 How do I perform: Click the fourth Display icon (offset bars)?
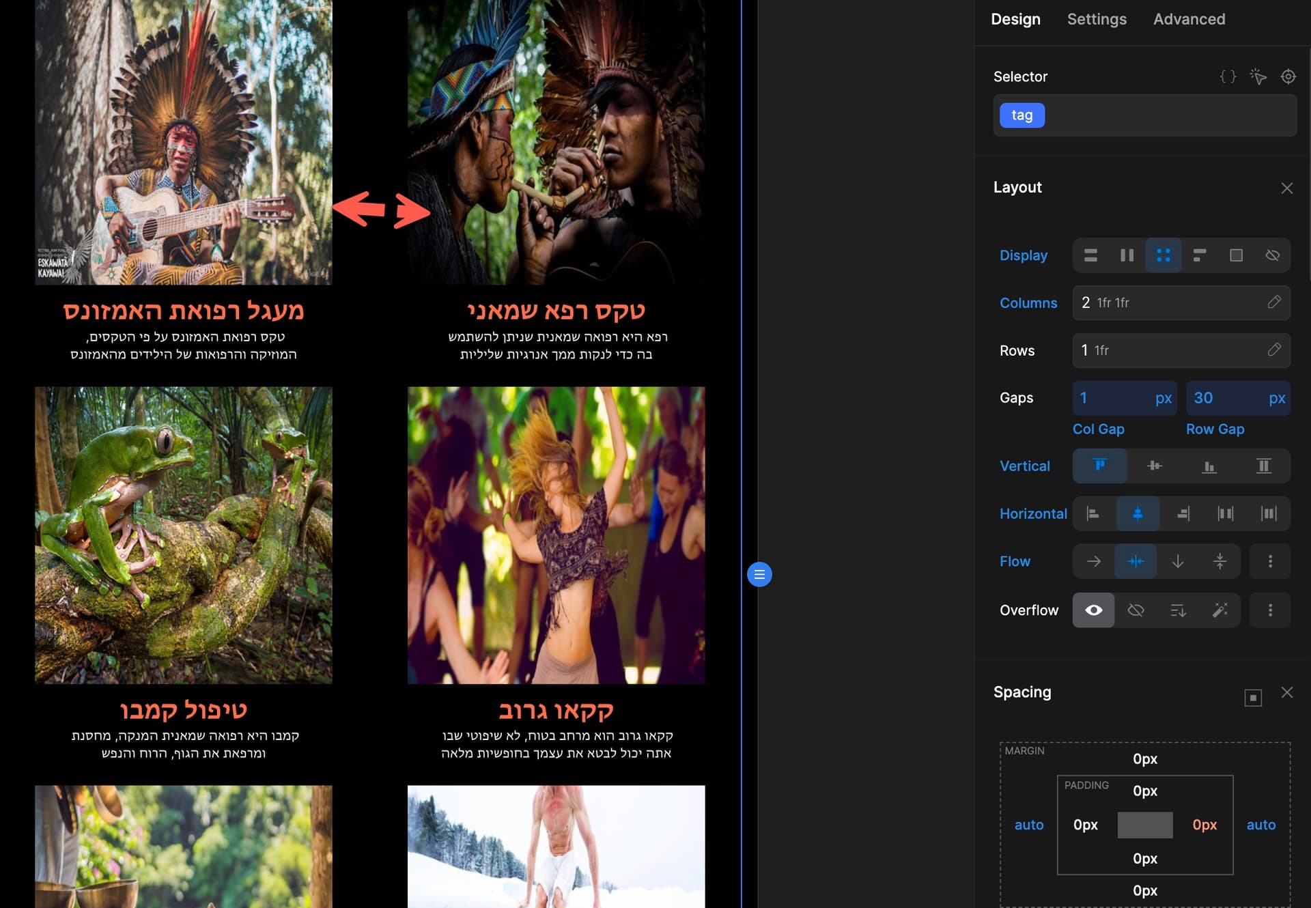pyautogui.click(x=1200, y=255)
